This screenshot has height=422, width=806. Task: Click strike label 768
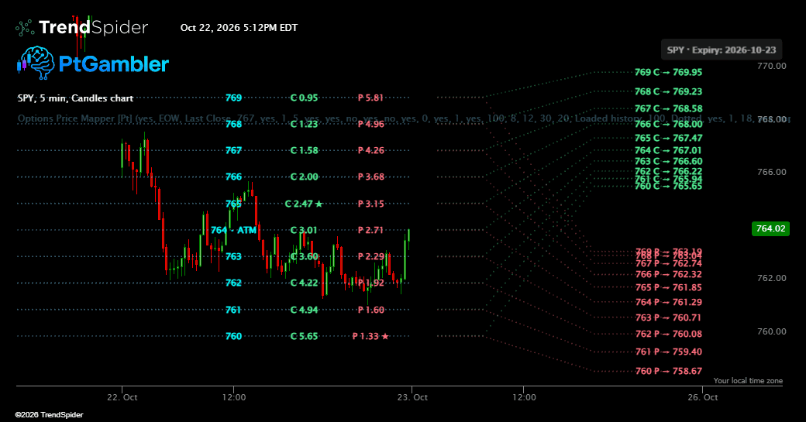coord(233,124)
